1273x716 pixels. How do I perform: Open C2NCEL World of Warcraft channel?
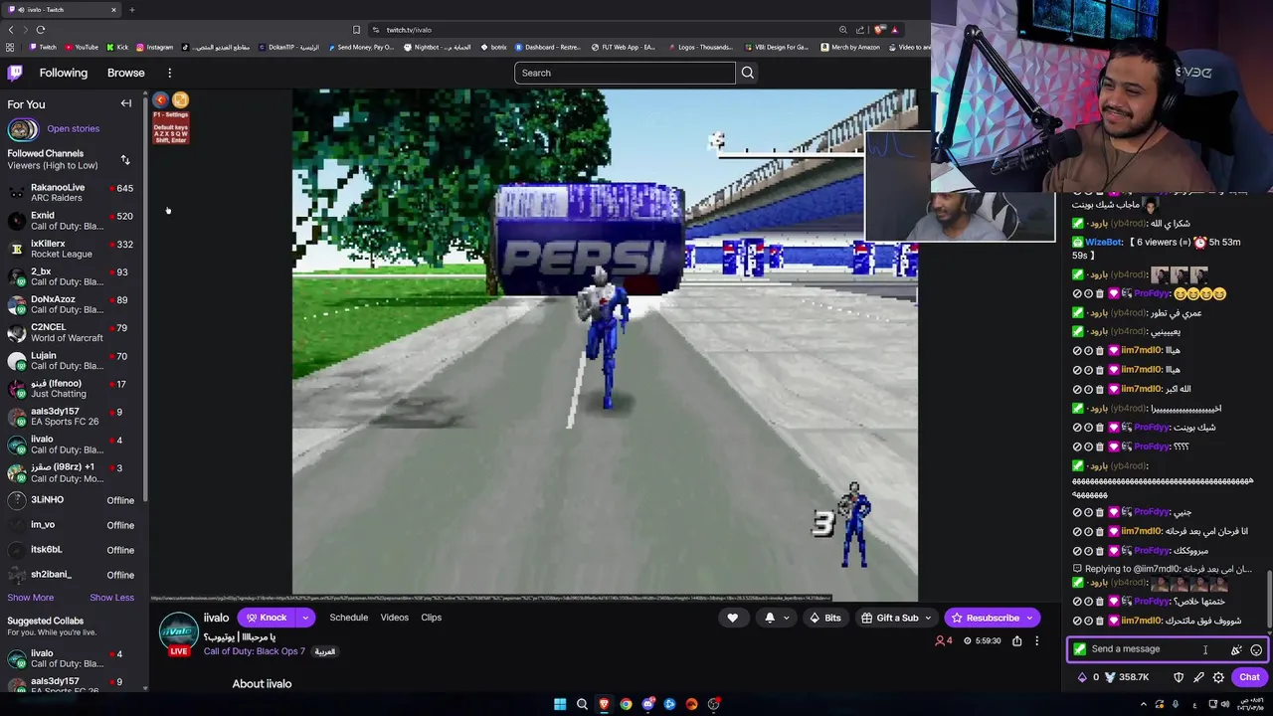pyautogui.click(x=73, y=332)
